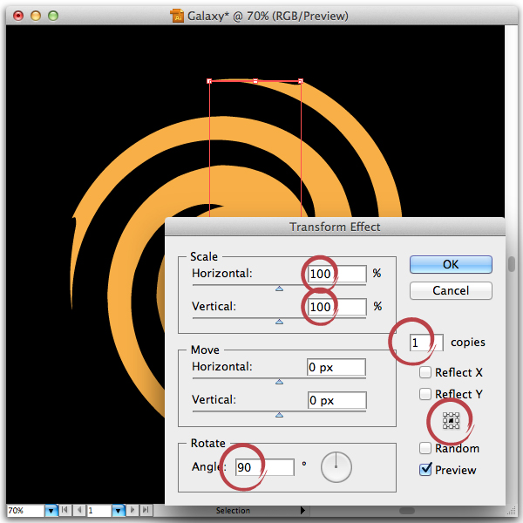
Task: Go to the first artboard icon
Action: [x=65, y=510]
